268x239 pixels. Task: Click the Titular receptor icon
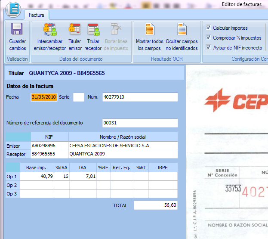(x=93, y=29)
